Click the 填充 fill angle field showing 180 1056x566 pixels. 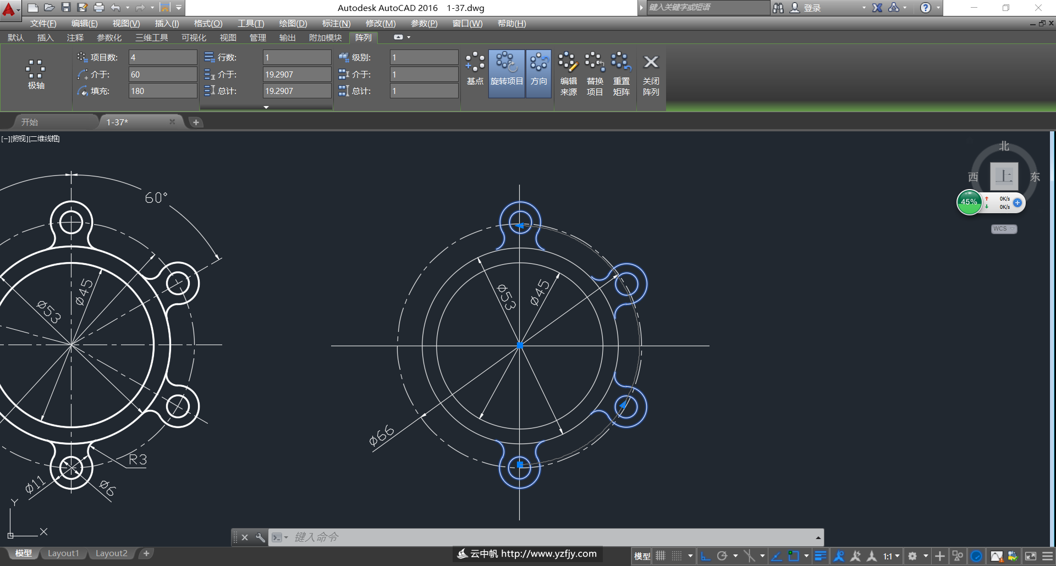pos(163,91)
